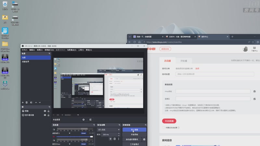Click the room title input field
Viewport: 260px width, 146px height.
click(x=215, y=74)
